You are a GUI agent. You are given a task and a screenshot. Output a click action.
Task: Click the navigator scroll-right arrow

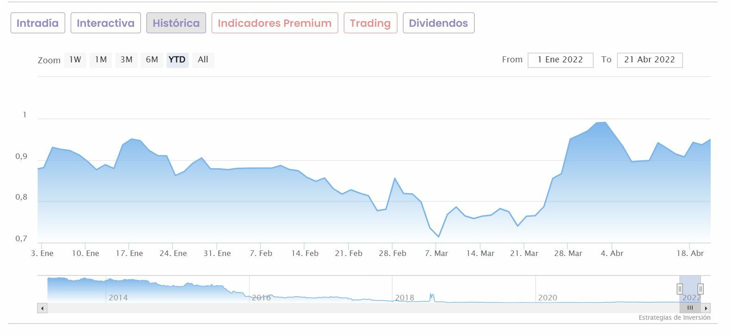pyautogui.click(x=706, y=308)
